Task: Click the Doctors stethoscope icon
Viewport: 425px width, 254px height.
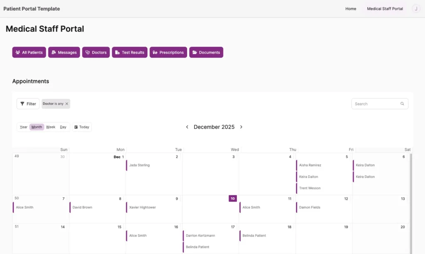Action: tap(88, 53)
